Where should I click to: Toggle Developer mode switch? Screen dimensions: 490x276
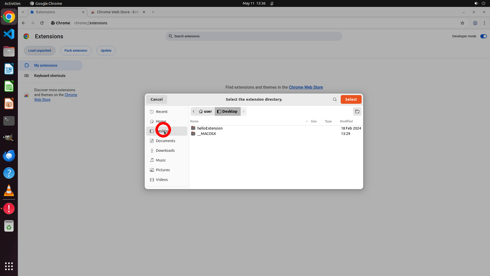pos(483,36)
